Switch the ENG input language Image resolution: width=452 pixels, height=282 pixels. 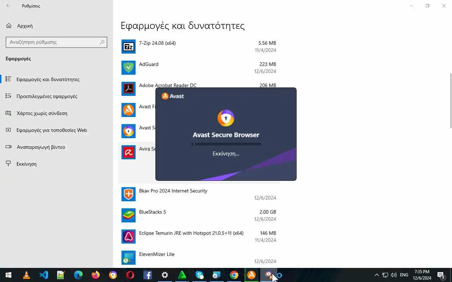pyautogui.click(x=404, y=275)
